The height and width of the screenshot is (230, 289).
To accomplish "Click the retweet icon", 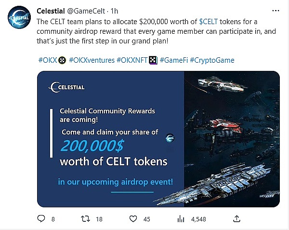I will [85, 219].
